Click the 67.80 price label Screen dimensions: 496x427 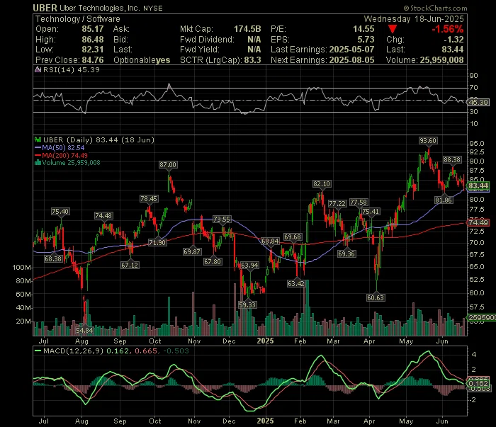click(213, 262)
